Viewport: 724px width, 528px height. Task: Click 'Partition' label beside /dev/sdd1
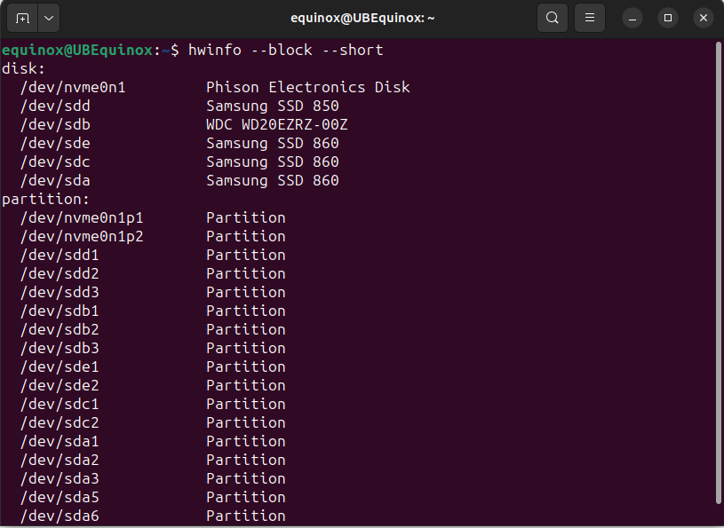click(246, 255)
